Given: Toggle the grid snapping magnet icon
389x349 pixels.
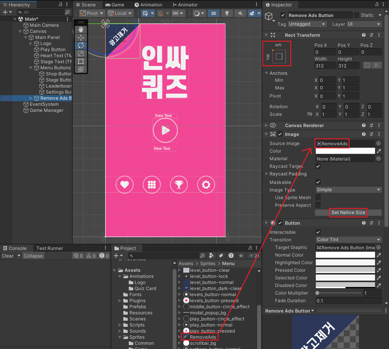Looking at the screenshot, I should pos(160,13).
